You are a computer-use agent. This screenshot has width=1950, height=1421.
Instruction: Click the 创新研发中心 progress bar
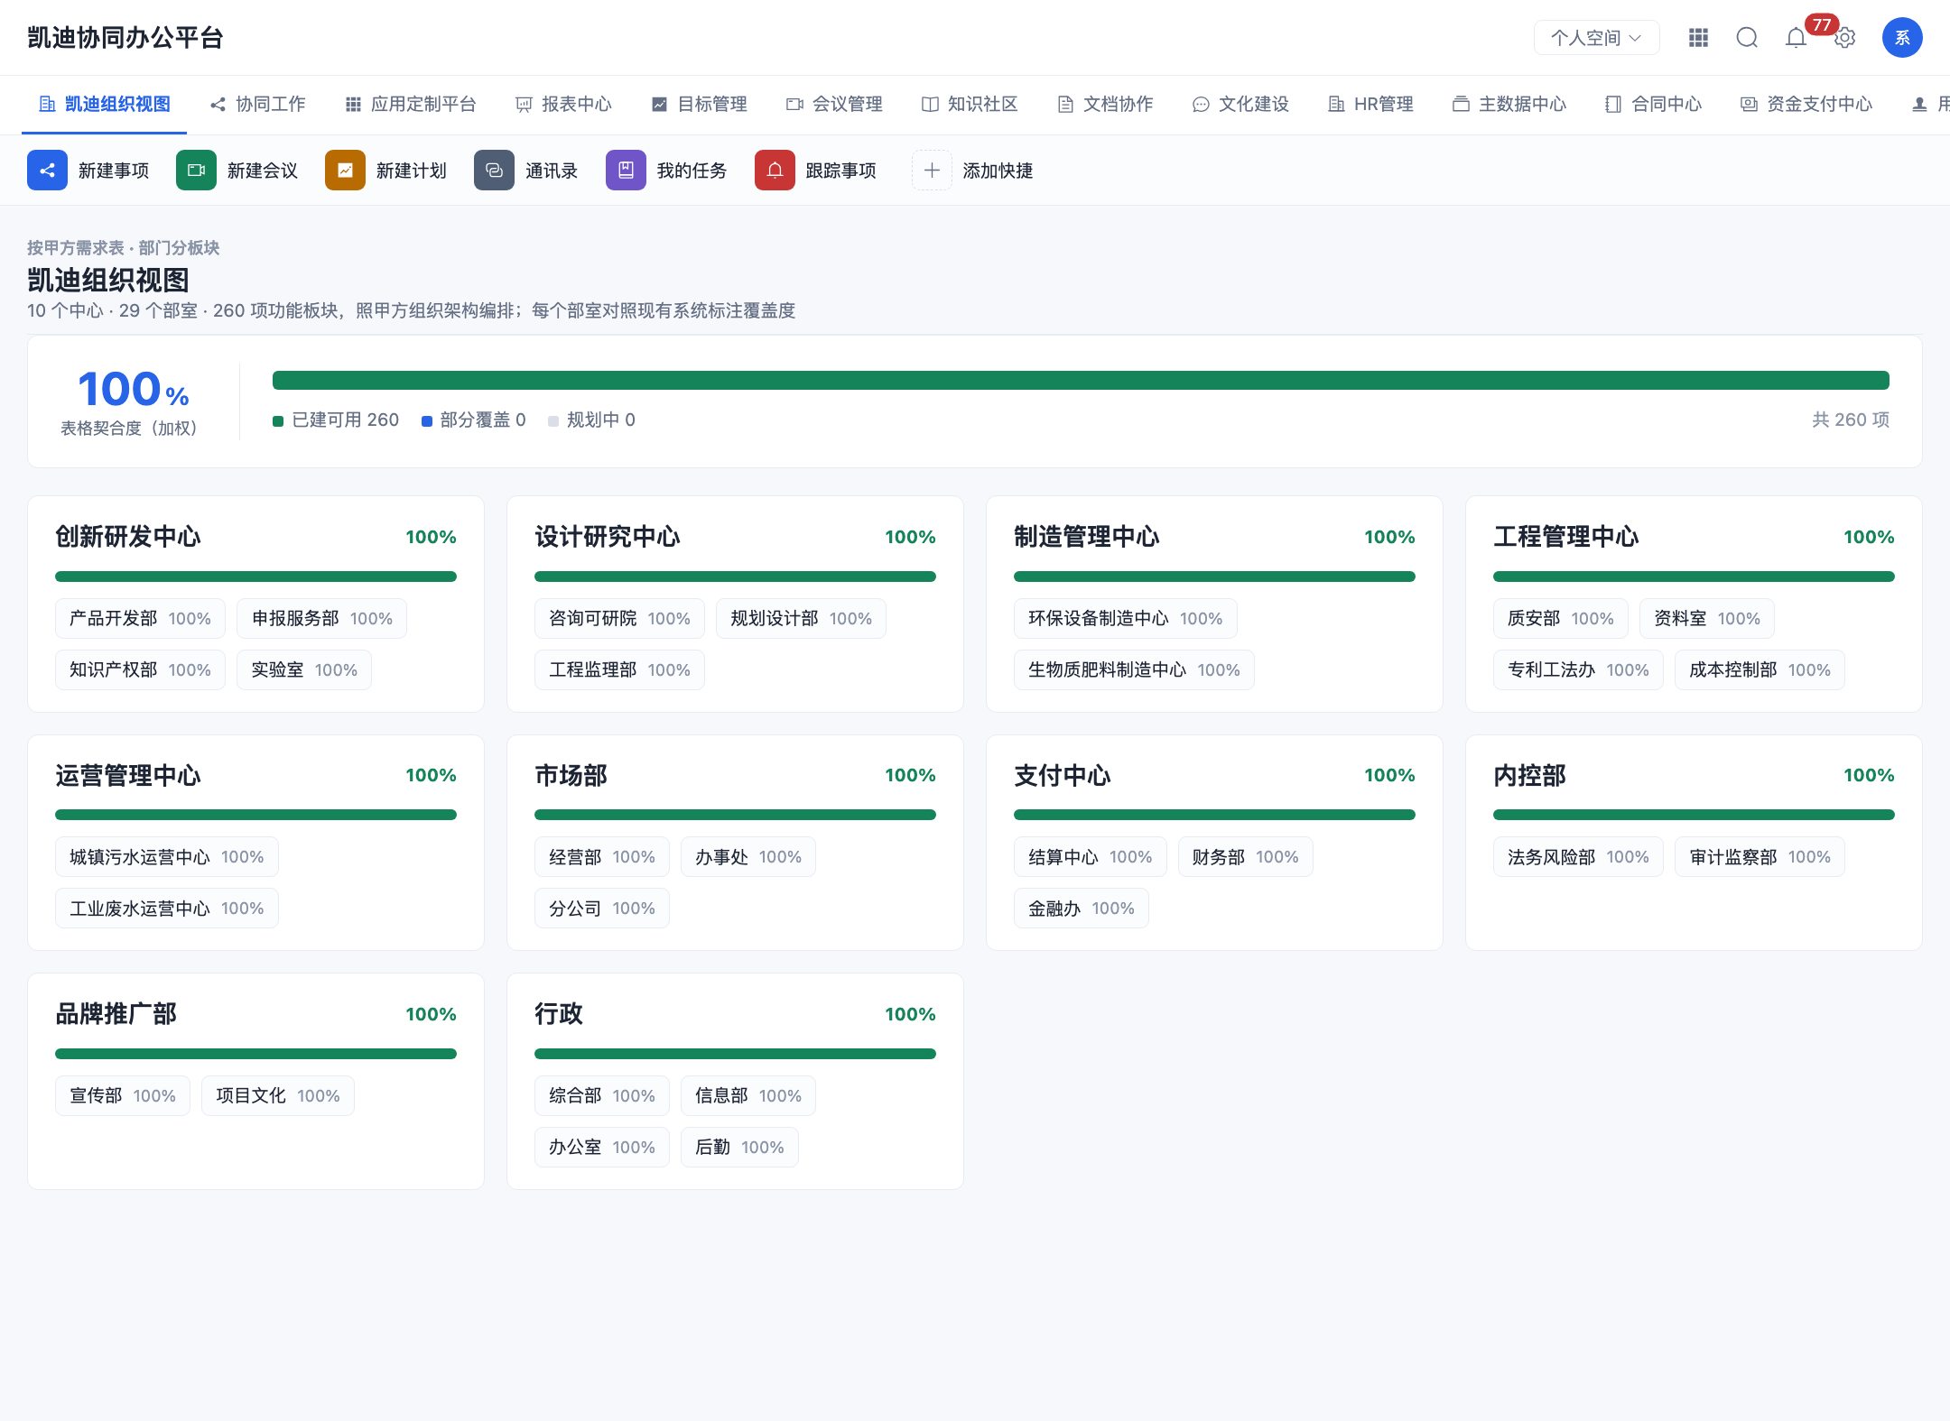point(255,577)
